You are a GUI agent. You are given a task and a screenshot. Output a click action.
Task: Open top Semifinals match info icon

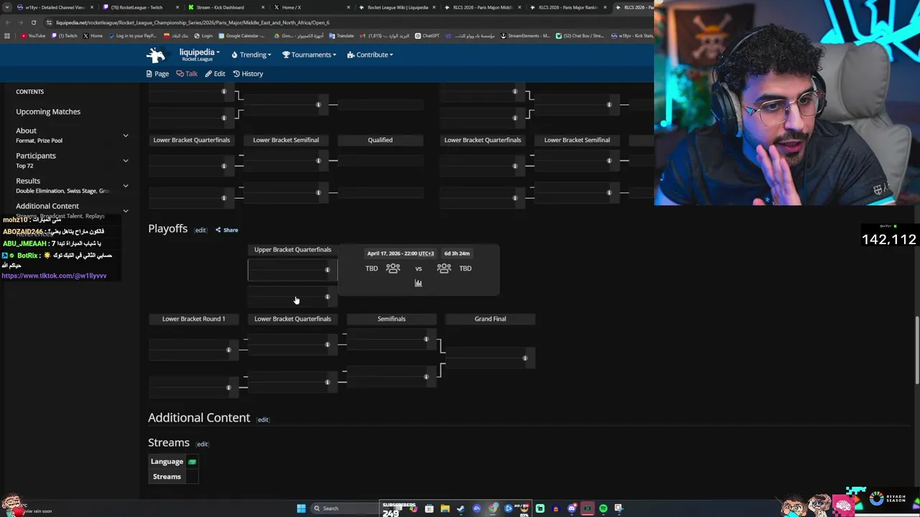click(425, 339)
